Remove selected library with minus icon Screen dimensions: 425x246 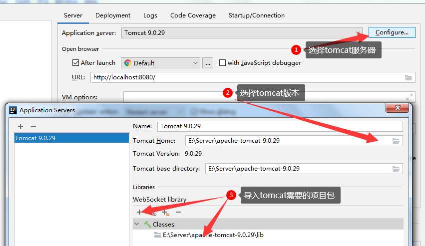tap(178, 212)
